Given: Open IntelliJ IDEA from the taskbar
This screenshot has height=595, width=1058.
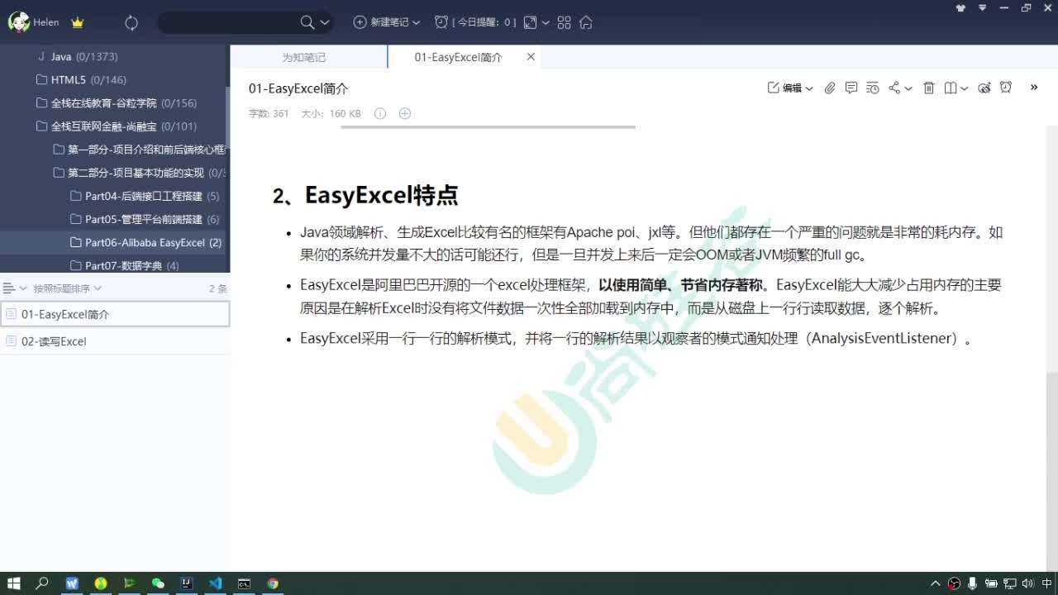Looking at the screenshot, I should click(x=187, y=583).
